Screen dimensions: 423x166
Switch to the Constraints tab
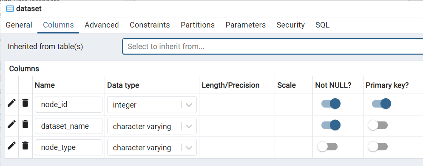(150, 25)
